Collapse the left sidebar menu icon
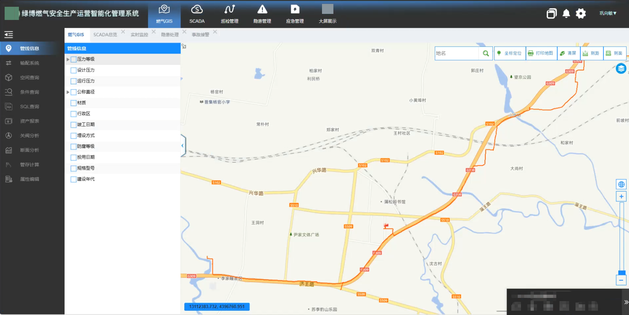The height and width of the screenshot is (315, 629). pos(9,35)
